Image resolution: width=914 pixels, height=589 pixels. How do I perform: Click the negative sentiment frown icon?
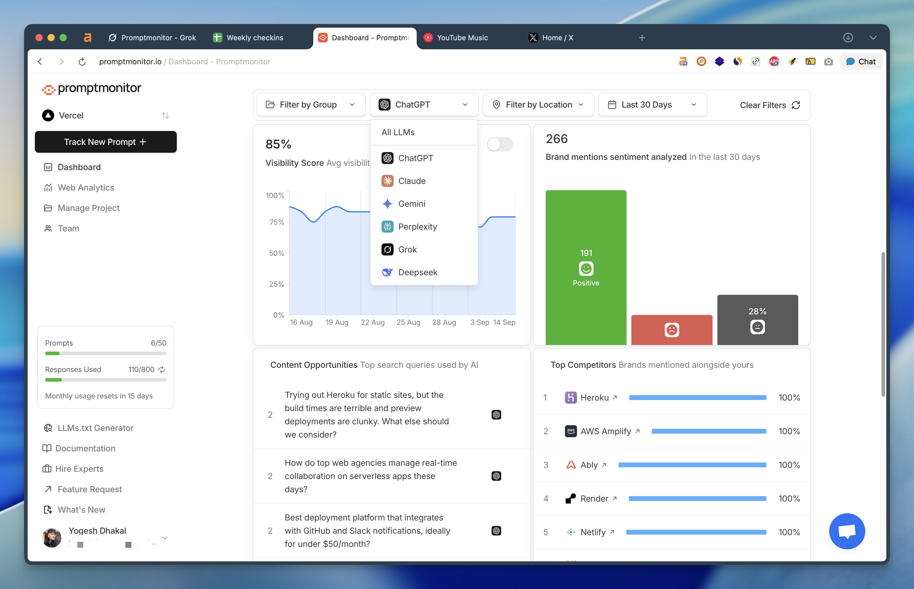671,330
